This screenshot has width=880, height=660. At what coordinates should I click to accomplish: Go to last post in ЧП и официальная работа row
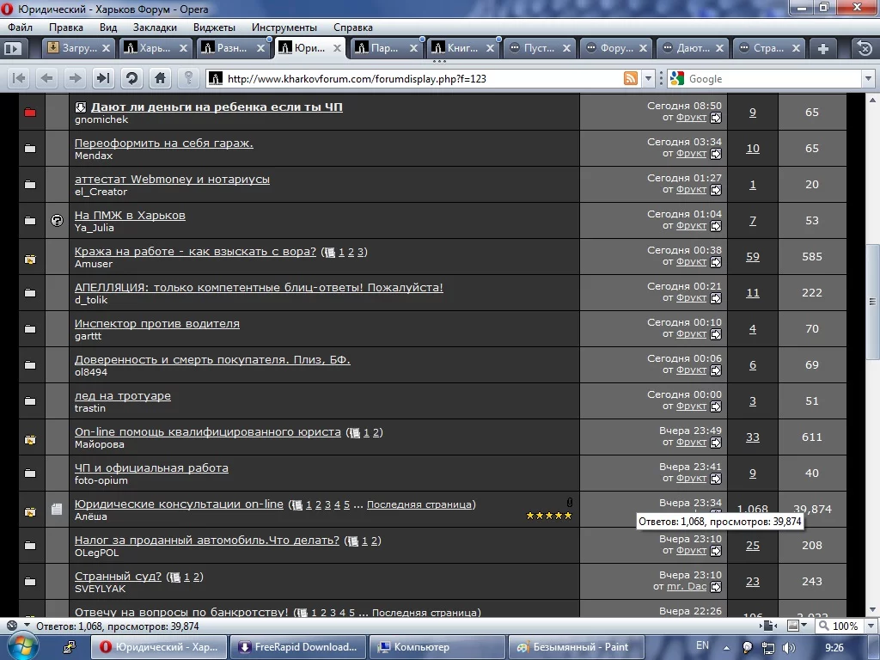pyautogui.click(x=716, y=479)
